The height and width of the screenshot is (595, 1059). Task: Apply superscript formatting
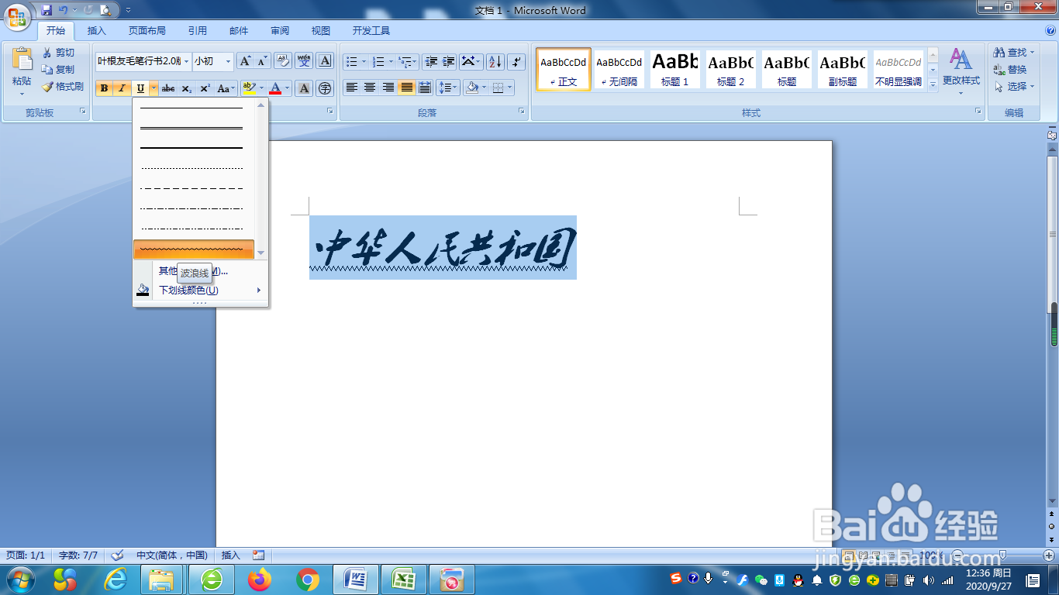204,88
